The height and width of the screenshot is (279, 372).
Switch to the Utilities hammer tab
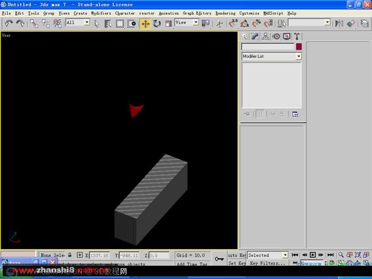(297, 36)
